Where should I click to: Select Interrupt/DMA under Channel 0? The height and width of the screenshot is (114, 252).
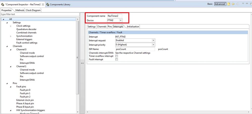[27, 63]
